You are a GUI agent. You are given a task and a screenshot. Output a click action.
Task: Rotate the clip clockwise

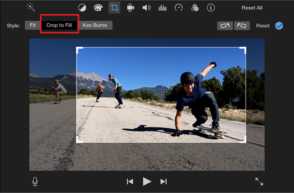[242, 26]
